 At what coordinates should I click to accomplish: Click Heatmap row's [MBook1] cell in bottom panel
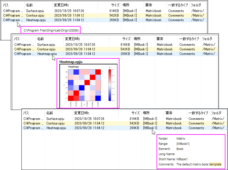tap(150, 128)
